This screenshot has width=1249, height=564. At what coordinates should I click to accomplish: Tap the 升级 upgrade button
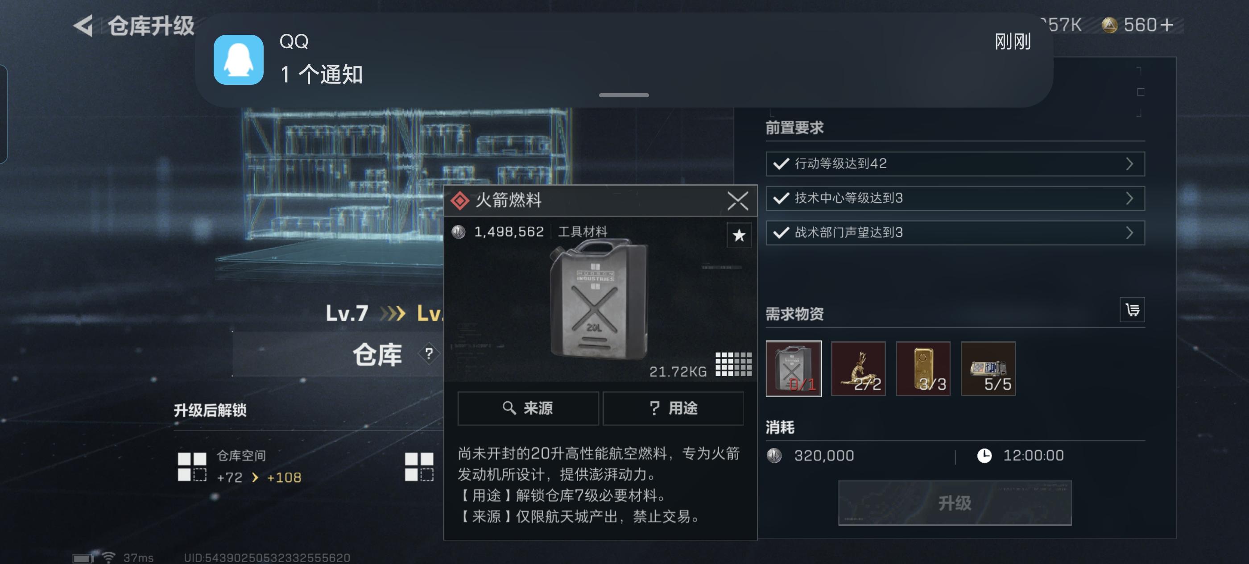coord(955,503)
